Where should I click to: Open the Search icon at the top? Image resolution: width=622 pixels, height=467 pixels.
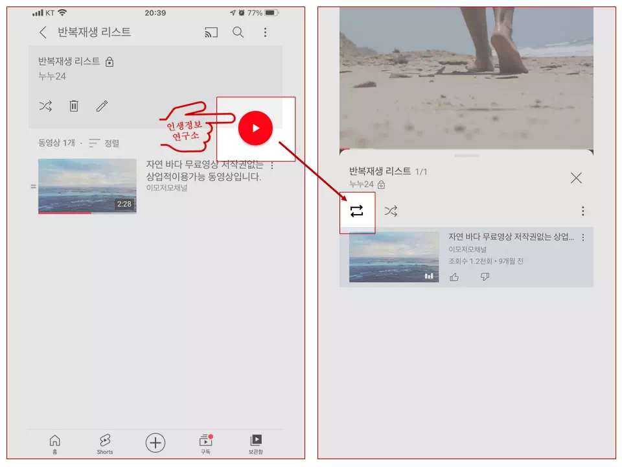pos(238,32)
